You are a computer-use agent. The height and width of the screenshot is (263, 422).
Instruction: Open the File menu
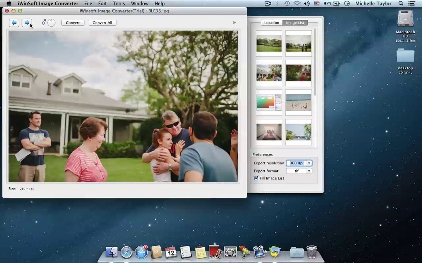tap(88, 4)
